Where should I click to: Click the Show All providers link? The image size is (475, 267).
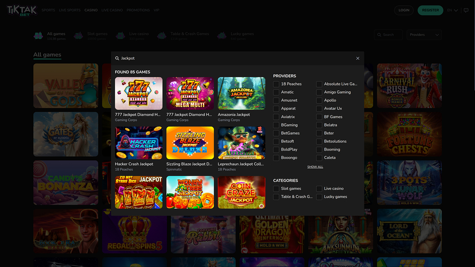315,167
